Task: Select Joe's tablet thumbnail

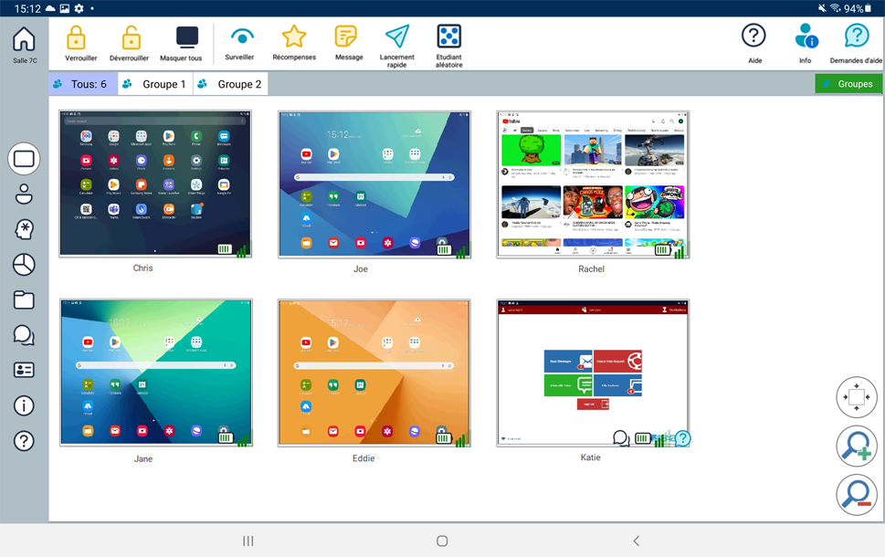Action: 374,184
